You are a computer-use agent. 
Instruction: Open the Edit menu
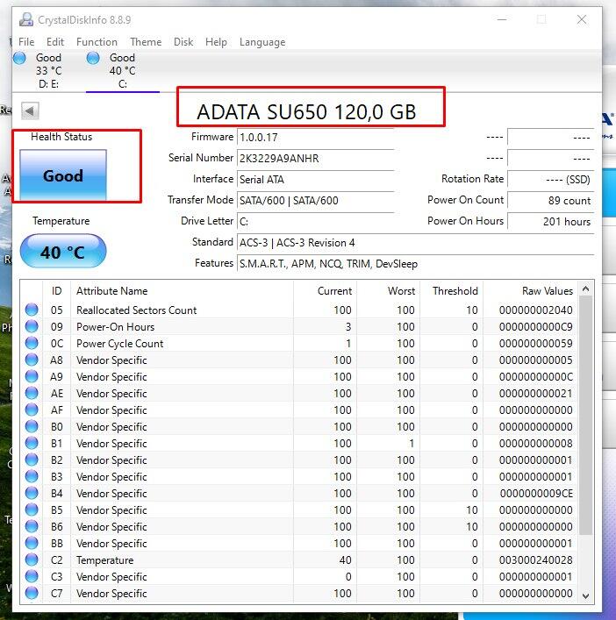point(55,42)
